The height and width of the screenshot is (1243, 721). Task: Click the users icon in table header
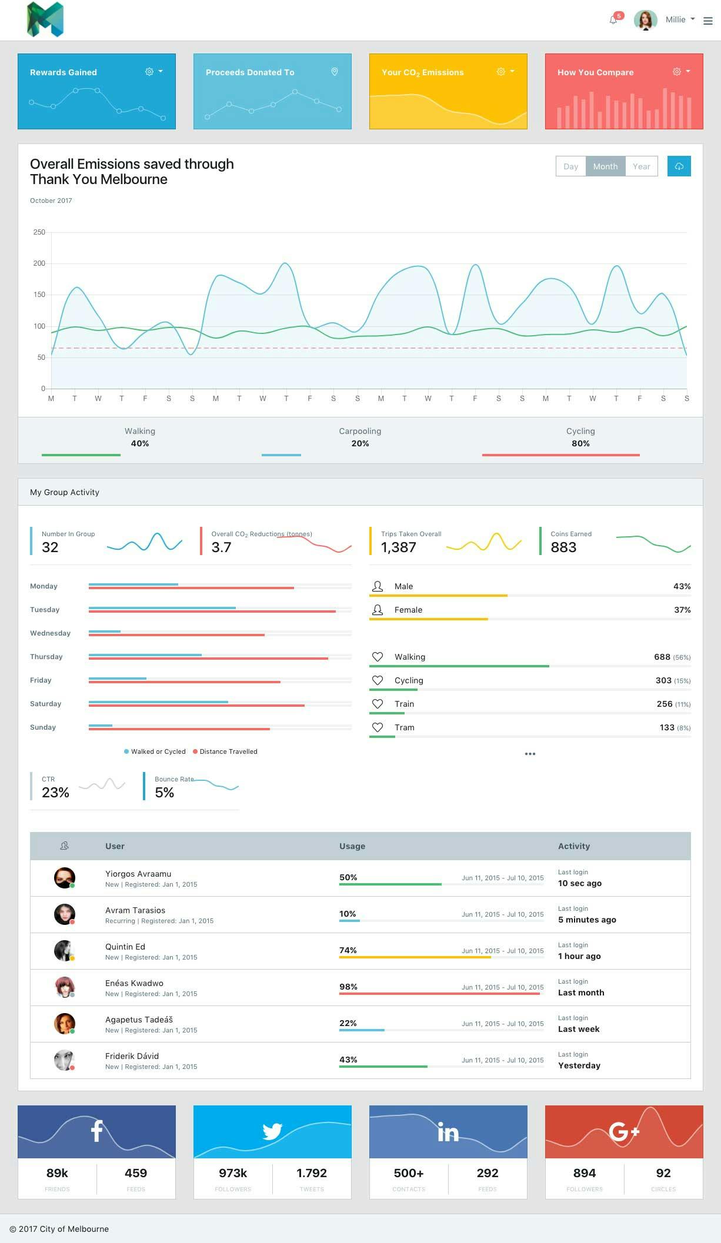pos(65,846)
